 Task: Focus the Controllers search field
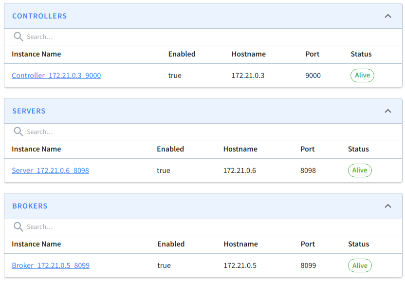(203, 37)
